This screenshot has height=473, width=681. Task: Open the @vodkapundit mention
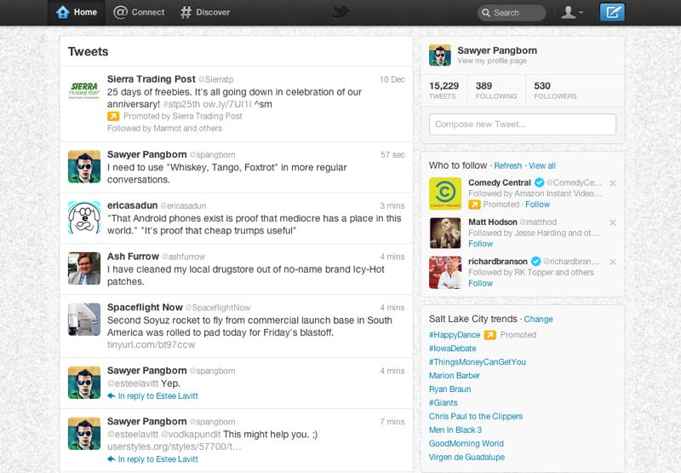click(191, 435)
